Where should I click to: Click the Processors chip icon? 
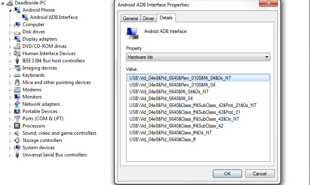point(17,126)
